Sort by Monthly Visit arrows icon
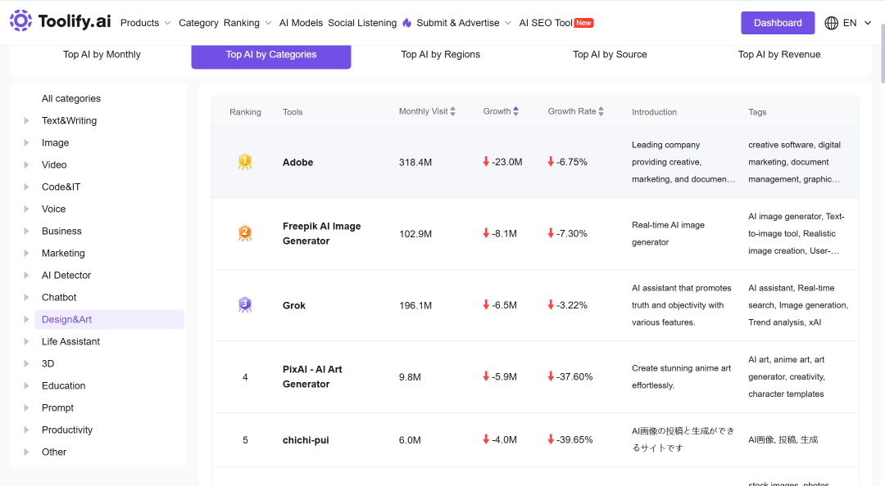The height and width of the screenshot is (486, 885). pyautogui.click(x=452, y=111)
